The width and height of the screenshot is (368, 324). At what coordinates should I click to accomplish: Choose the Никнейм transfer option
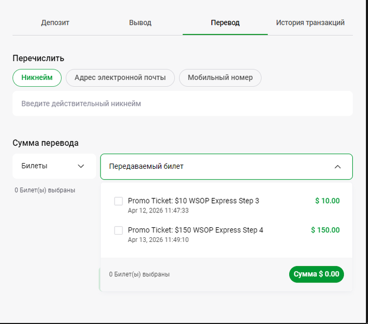(x=37, y=77)
